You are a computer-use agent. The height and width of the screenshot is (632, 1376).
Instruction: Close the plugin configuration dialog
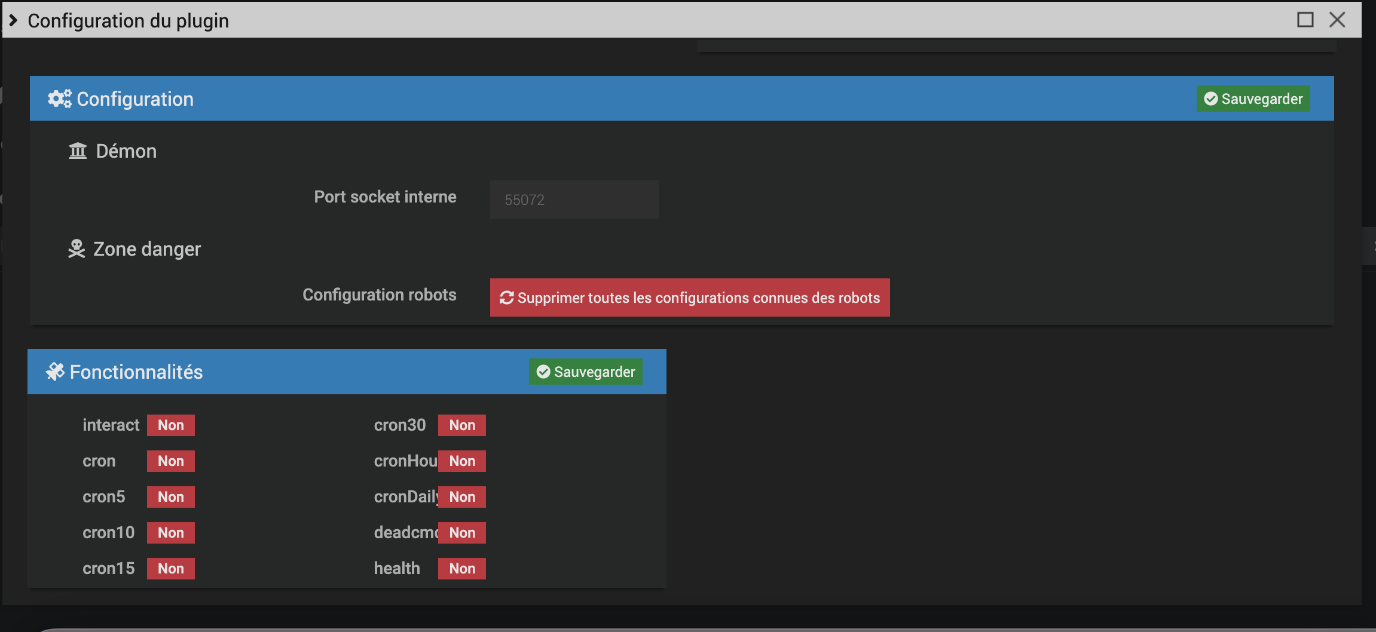(1337, 20)
